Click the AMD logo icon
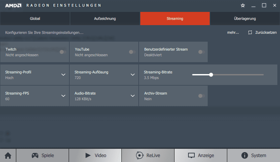The width and height of the screenshot is (280, 162). pyautogui.click(x=13, y=6)
